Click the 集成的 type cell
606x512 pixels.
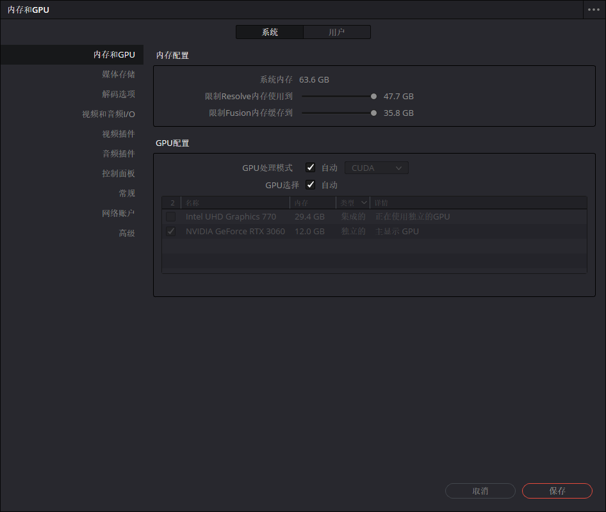coord(353,216)
